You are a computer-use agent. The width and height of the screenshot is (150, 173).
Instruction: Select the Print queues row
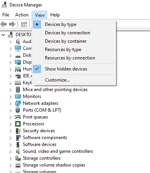click(x=35, y=117)
